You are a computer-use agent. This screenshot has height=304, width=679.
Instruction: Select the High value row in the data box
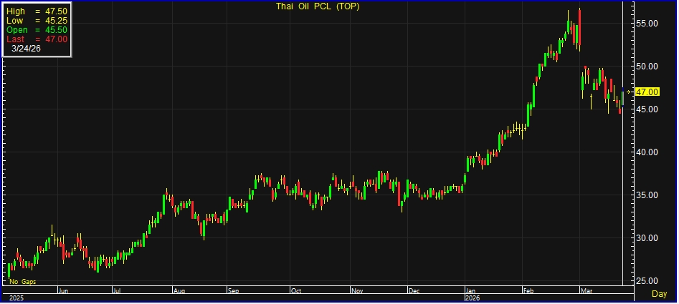pyautogui.click(x=36, y=11)
